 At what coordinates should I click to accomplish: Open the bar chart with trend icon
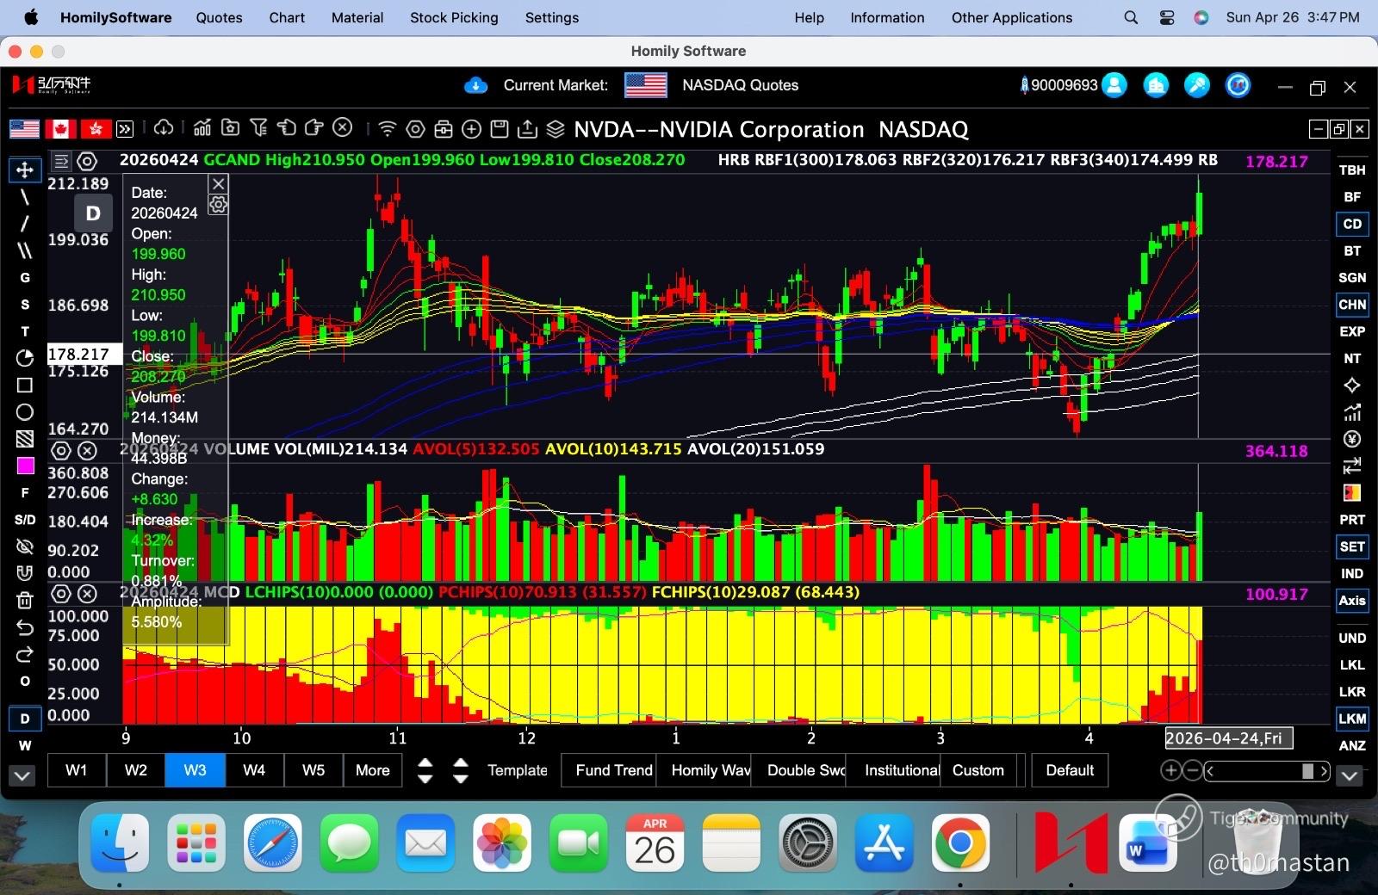coord(202,128)
